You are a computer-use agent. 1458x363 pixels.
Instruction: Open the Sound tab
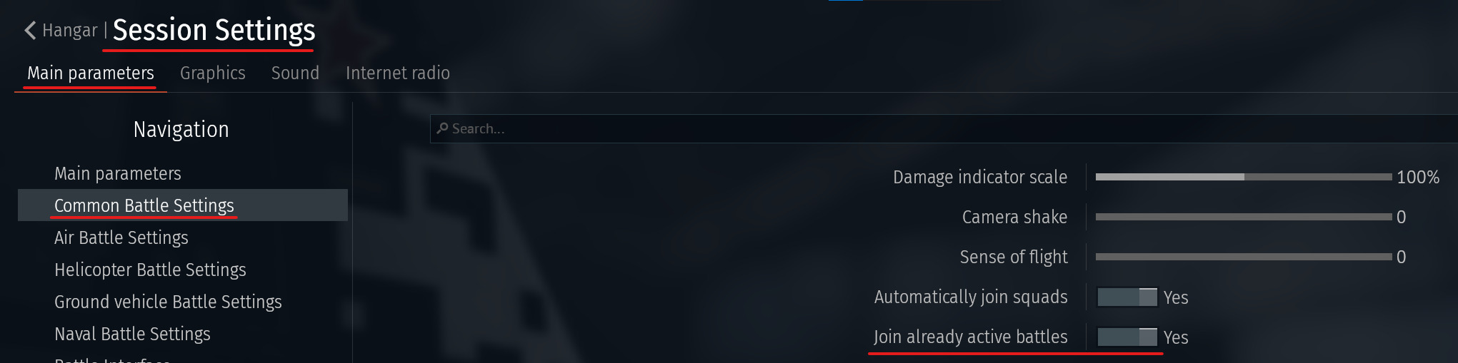point(295,73)
